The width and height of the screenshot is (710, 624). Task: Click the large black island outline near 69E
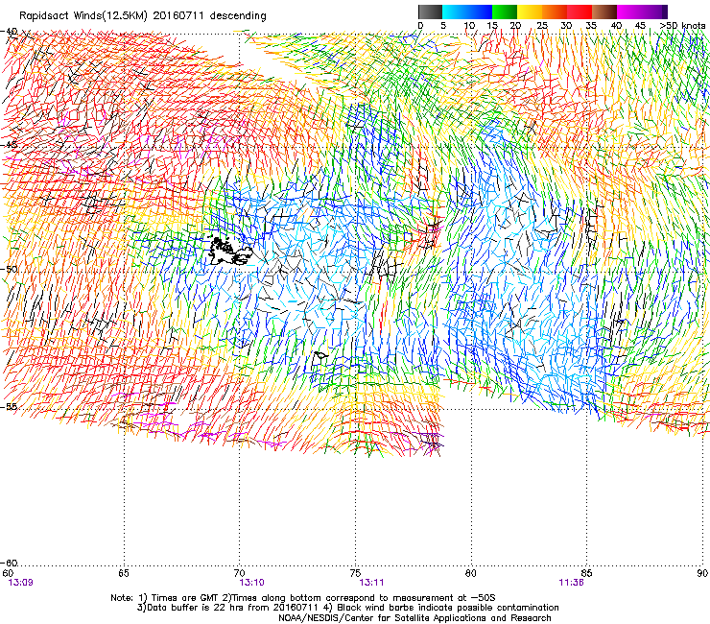point(230,251)
